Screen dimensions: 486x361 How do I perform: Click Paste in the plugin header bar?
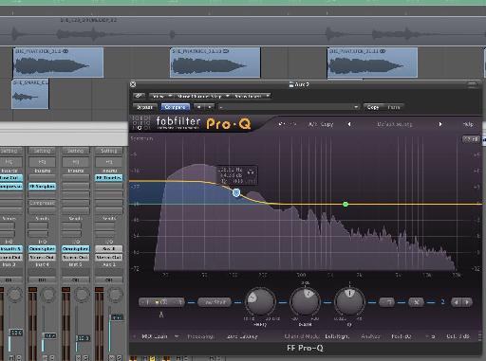(394, 107)
